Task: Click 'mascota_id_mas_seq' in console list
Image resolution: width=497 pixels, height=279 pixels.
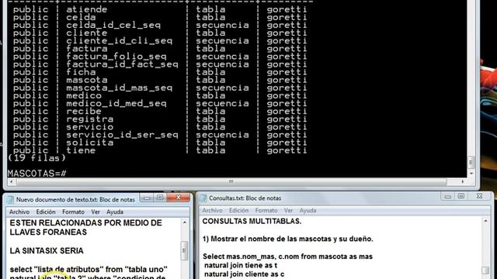Action: point(119,88)
